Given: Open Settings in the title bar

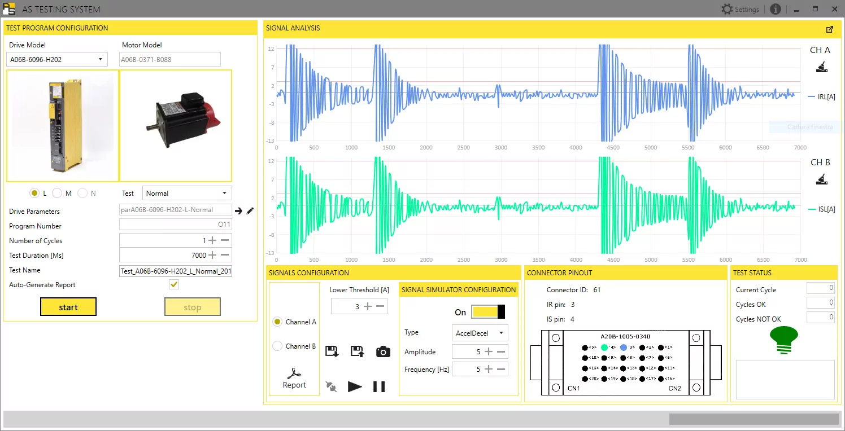Looking at the screenshot, I should [740, 10].
